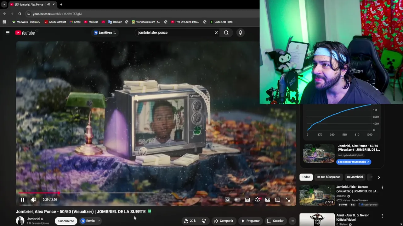Viewport: 403px width, 226px height.
Task: Enter full screen mode
Action: (x=288, y=200)
